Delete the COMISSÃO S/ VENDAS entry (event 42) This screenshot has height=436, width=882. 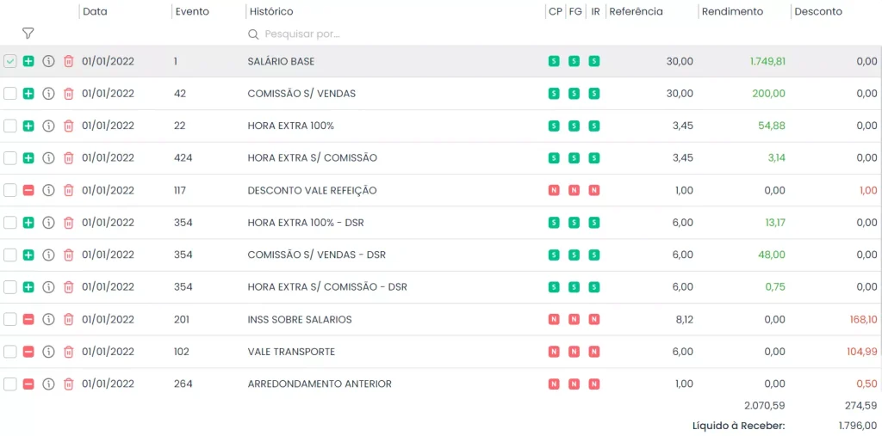(x=68, y=94)
